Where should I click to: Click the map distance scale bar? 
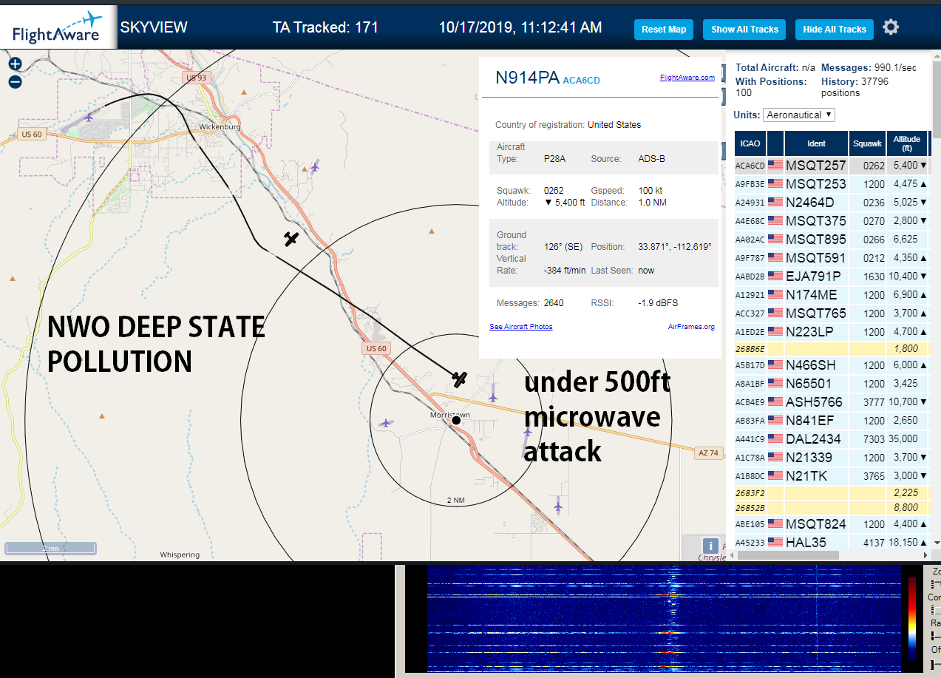click(x=50, y=549)
